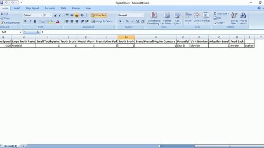Align text left

pyautogui.click(x=67, y=21)
